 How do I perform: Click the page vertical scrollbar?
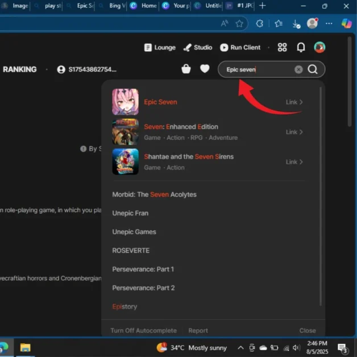[350, 82]
